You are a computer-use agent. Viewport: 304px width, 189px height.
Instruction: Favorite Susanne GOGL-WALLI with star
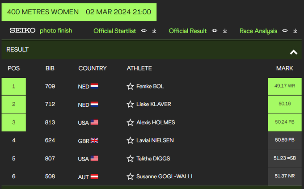point(131,176)
